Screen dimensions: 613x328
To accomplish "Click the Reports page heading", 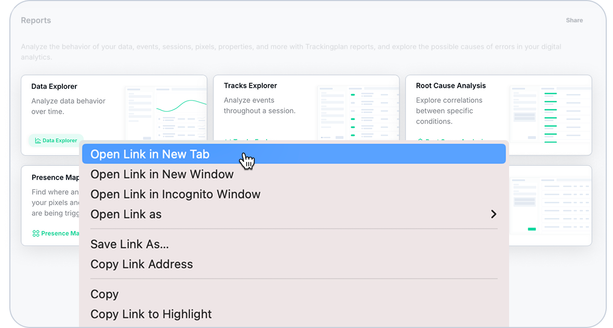I will (x=36, y=20).
